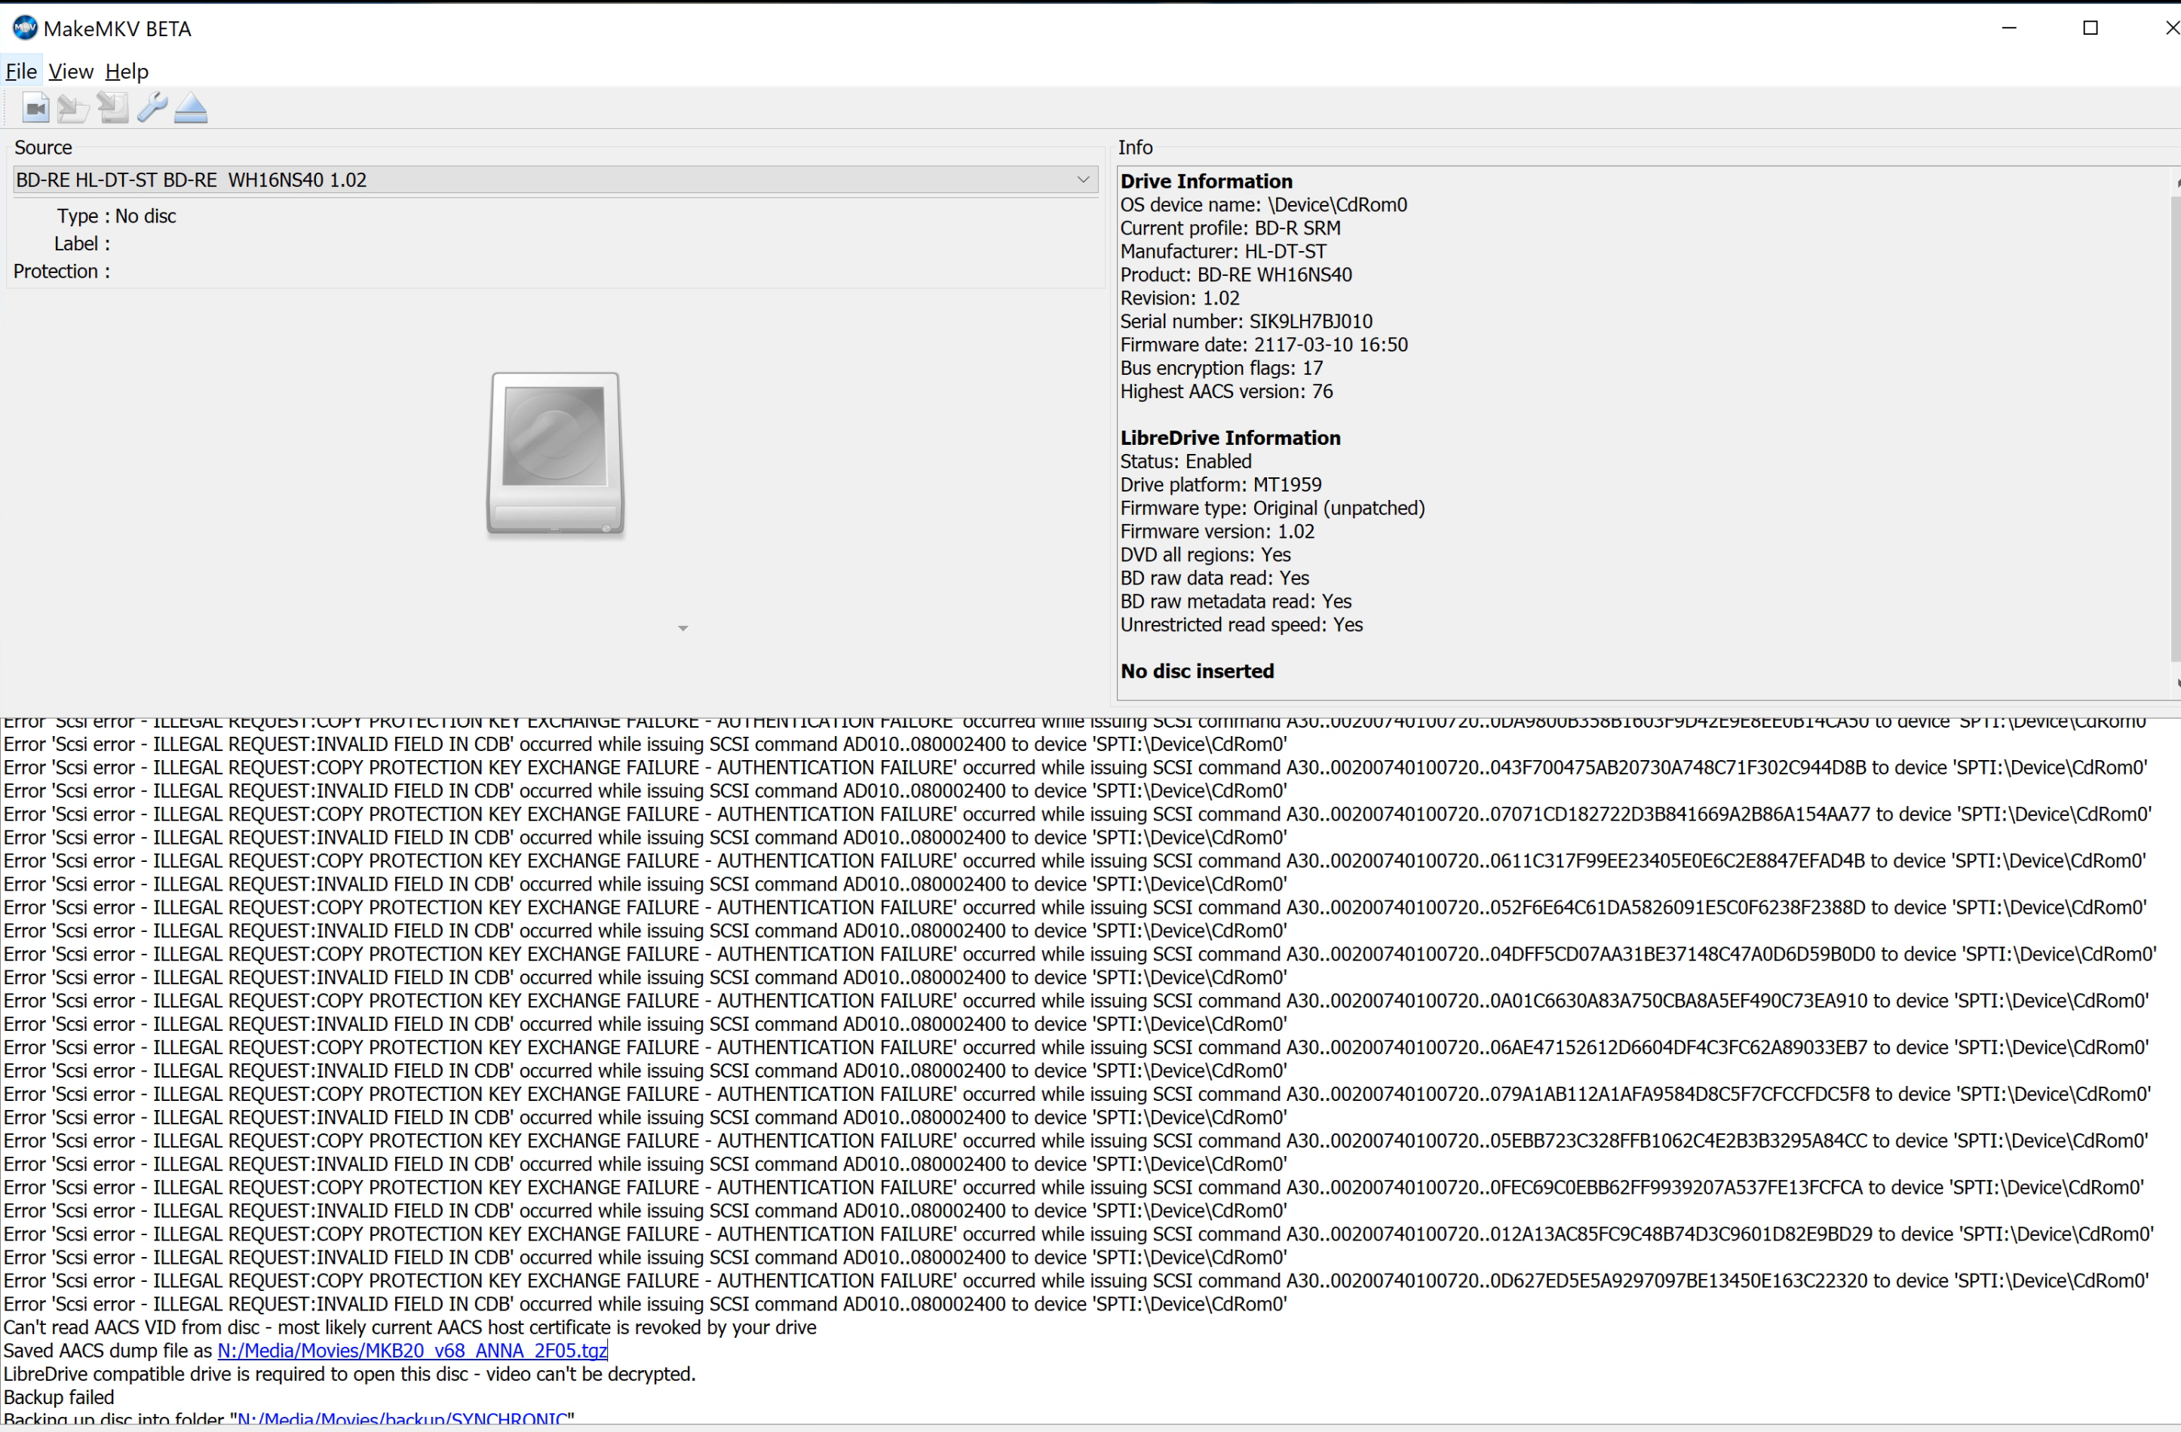Click 'Type : No disc' label
Image resolution: width=2181 pixels, height=1432 pixels.
click(x=116, y=216)
